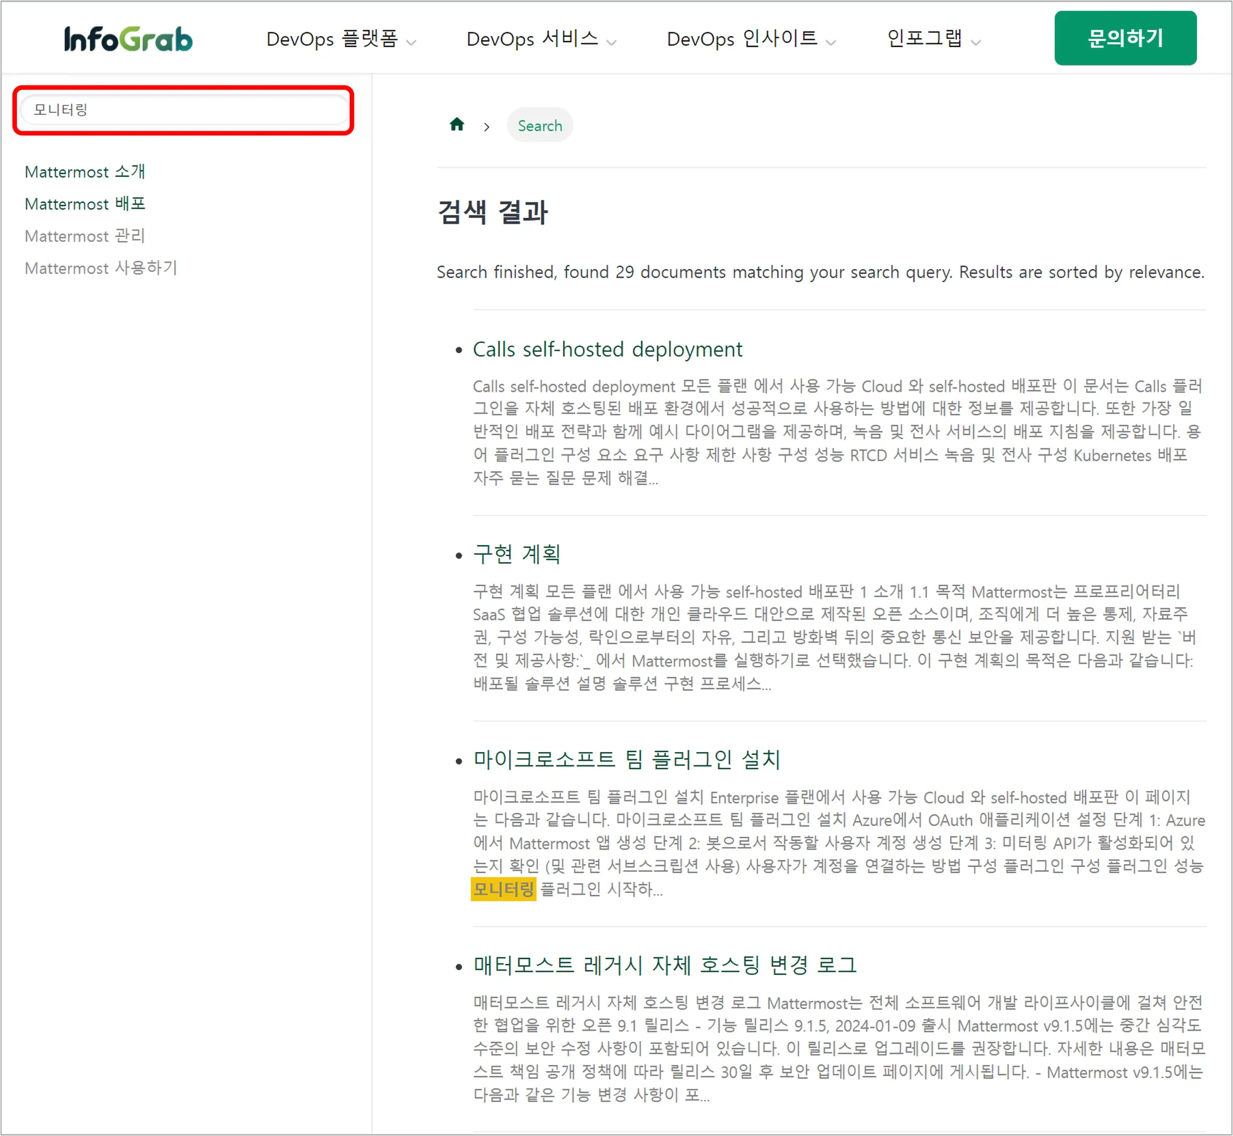Image resolution: width=1233 pixels, height=1136 pixels.
Task: Focus the 모니터링 search input field
Action: [x=183, y=110]
